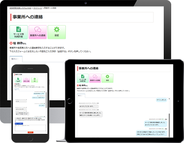The width and height of the screenshot is (184, 143).
Task: Click the サインしました message on the tablet
Action: [x=162, y=100]
